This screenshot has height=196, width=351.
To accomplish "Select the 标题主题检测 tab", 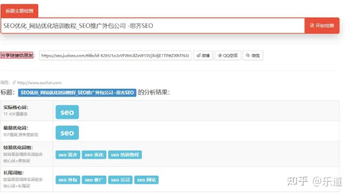I will click(x=19, y=11).
